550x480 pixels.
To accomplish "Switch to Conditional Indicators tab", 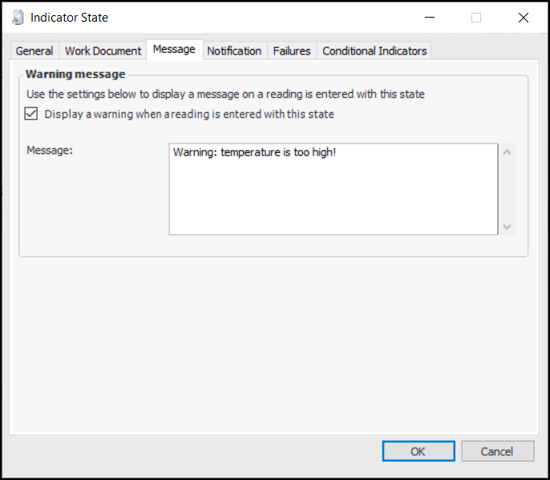I will coord(374,50).
